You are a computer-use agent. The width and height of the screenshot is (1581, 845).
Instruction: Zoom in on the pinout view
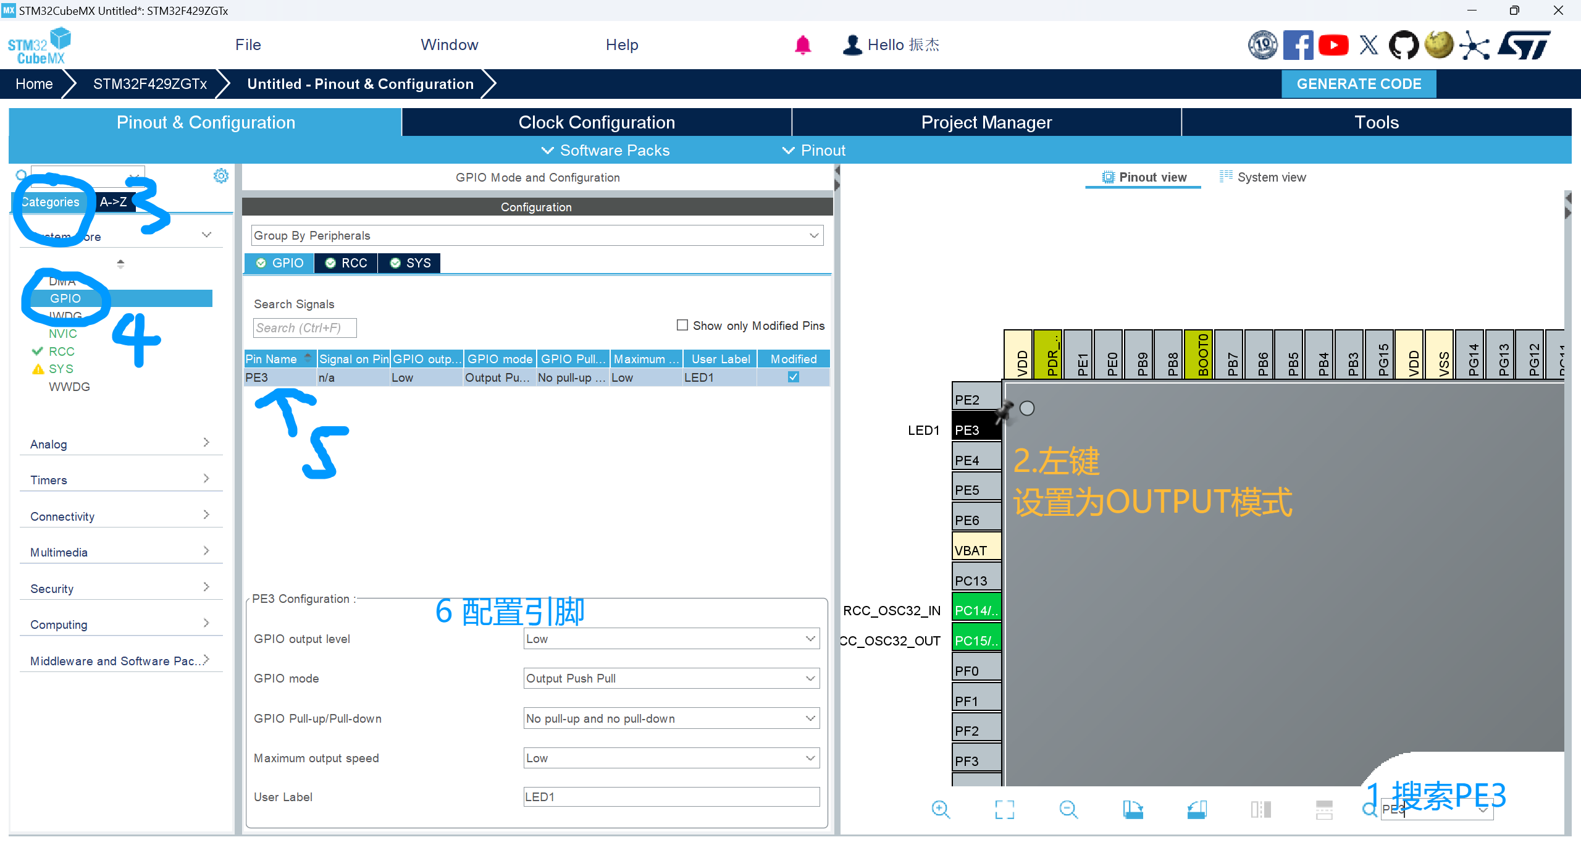pyautogui.click(x=941, y=809)
